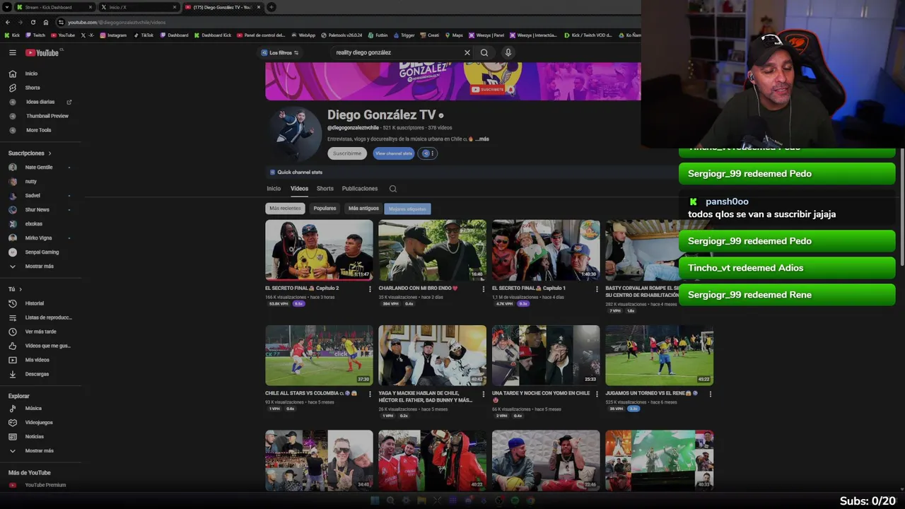Screen dimensions: 905x509
Task: Open the browser tab list dropdown
Action: (7, 7)
